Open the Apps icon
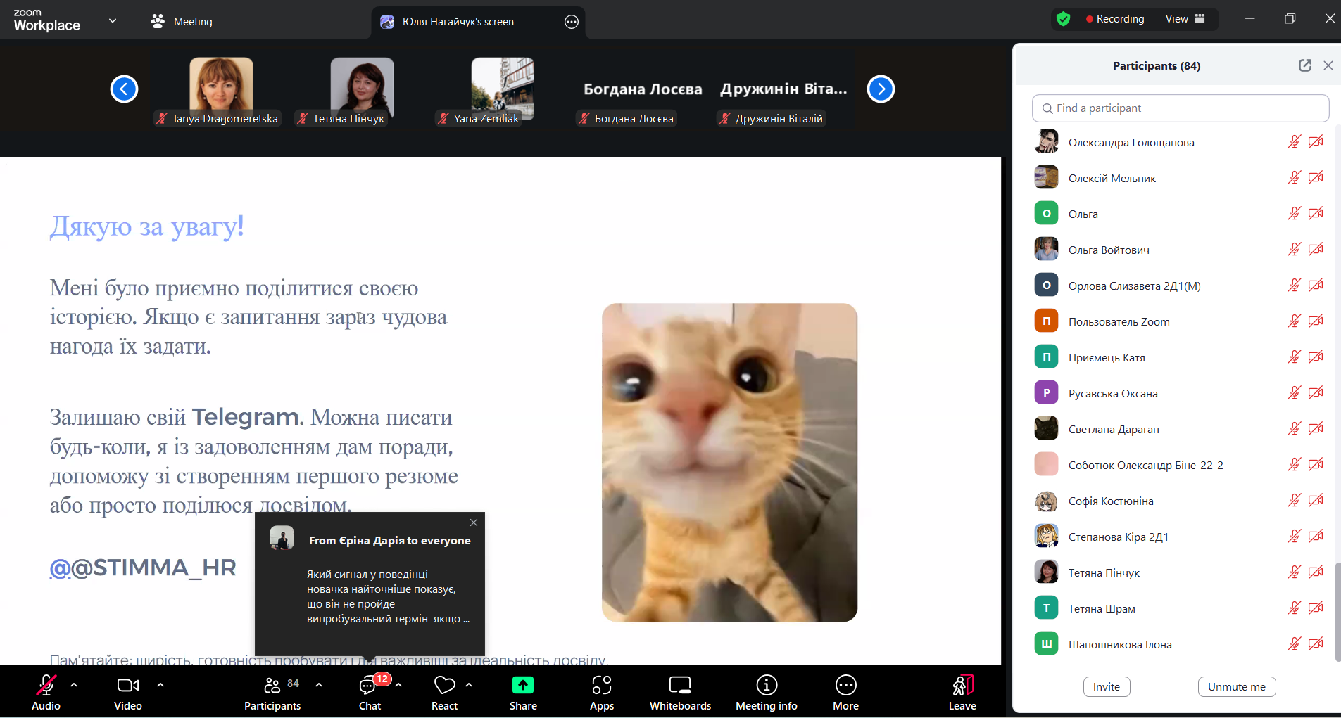1341x718 pixels. [601, 686]
